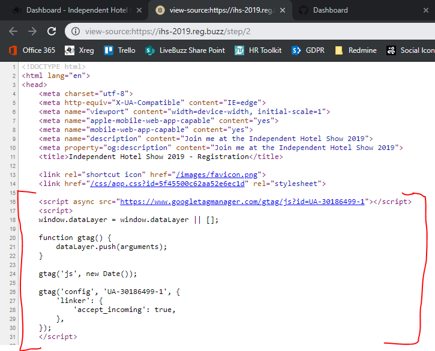
Task: Click the <!DOCTYPE html> line
Action: point(54,67)
